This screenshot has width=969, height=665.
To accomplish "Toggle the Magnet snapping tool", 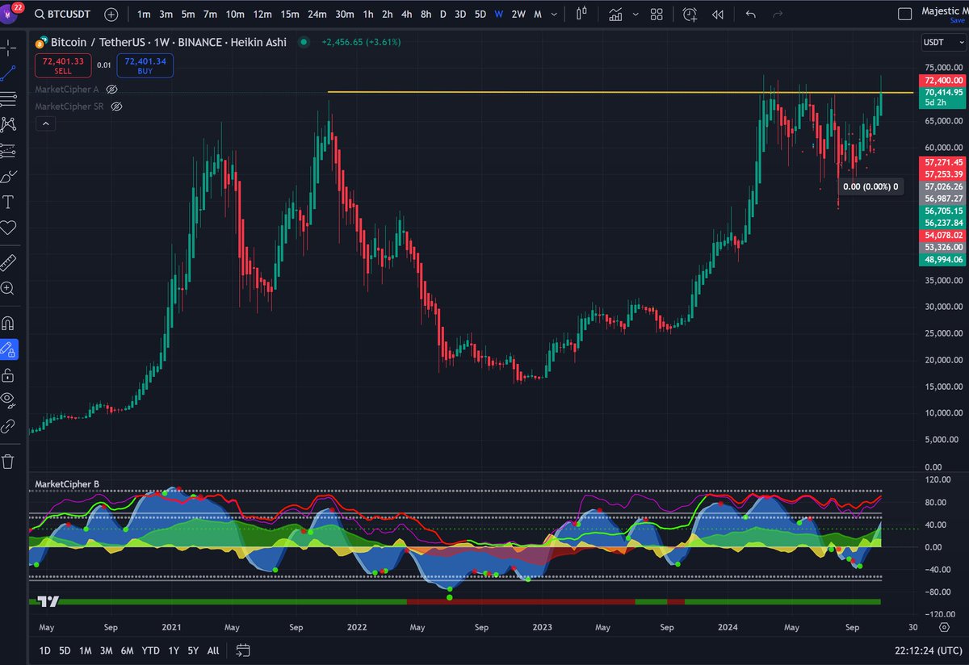I will (10, 323).
